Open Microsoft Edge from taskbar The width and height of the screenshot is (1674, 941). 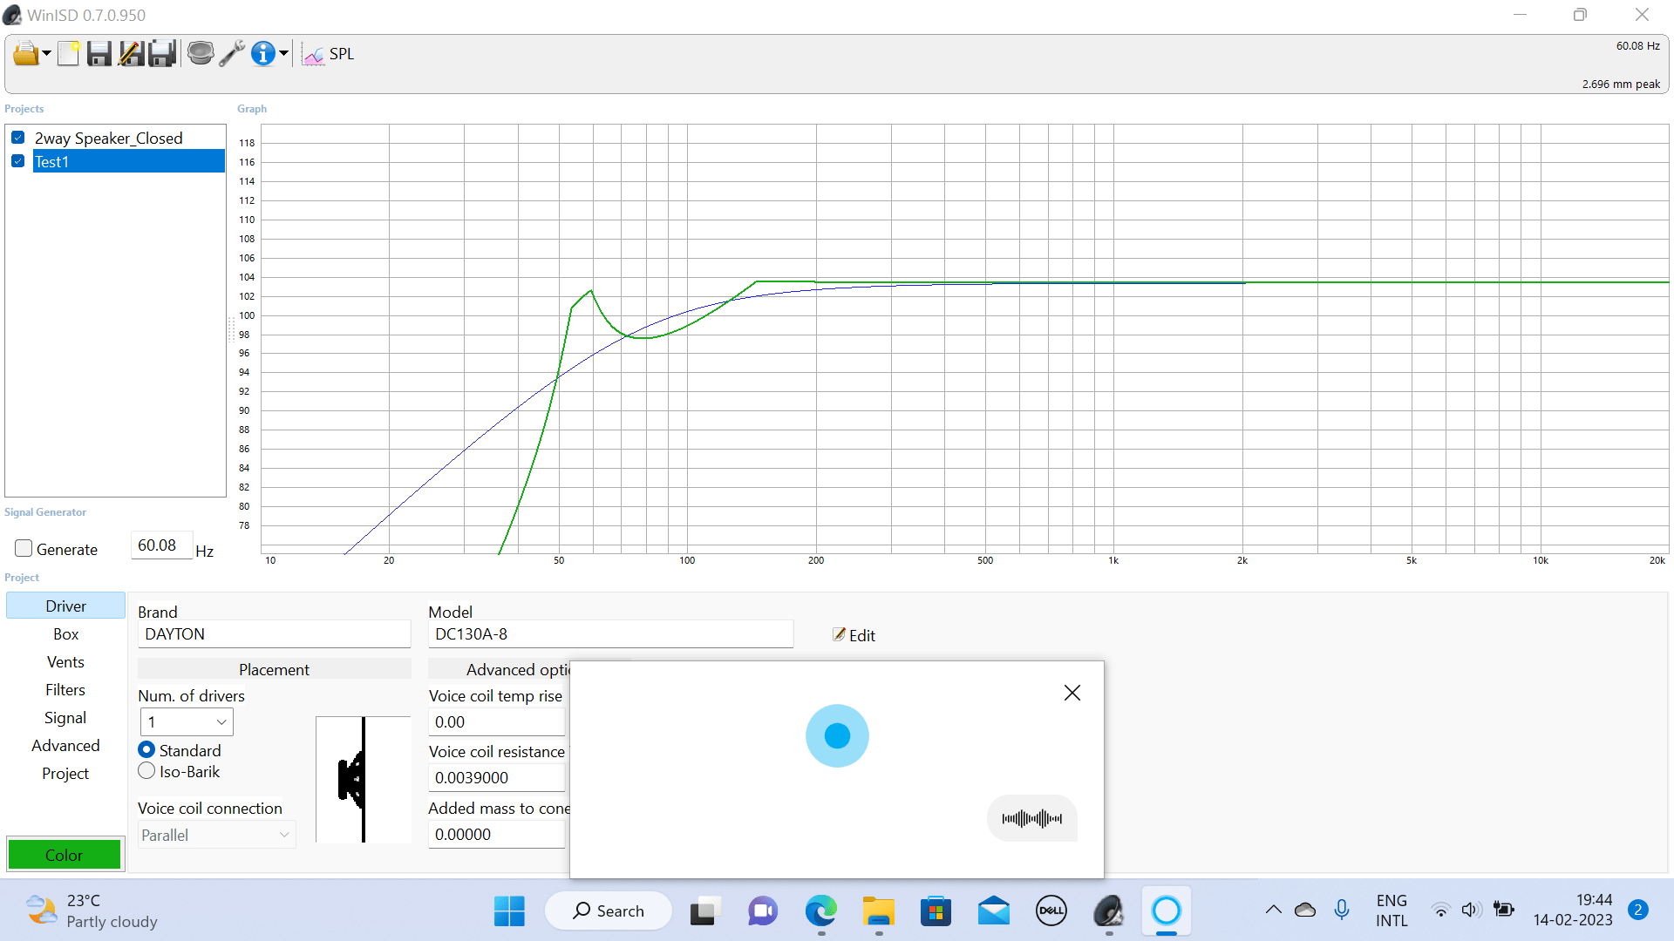click(x=821, y=911)
